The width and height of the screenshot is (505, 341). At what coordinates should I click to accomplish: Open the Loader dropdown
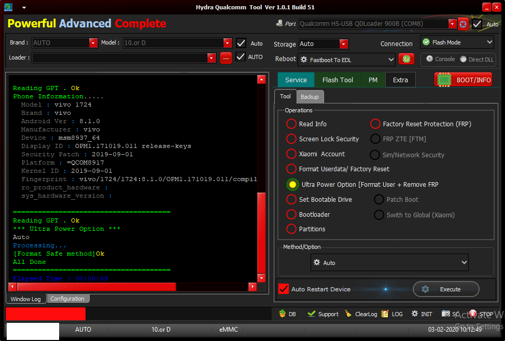124,58
